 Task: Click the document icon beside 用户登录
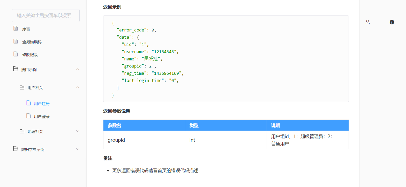(29, 116)
